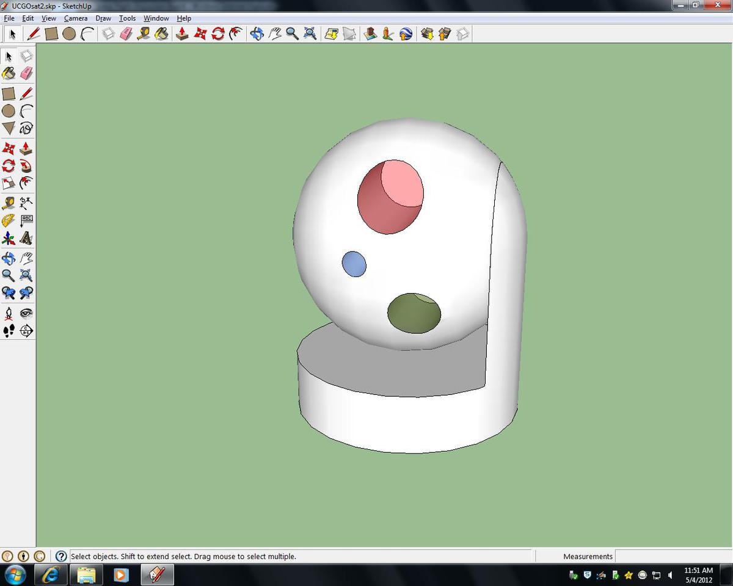
Task: Open the Add Location tool
Action: point(331,34)
